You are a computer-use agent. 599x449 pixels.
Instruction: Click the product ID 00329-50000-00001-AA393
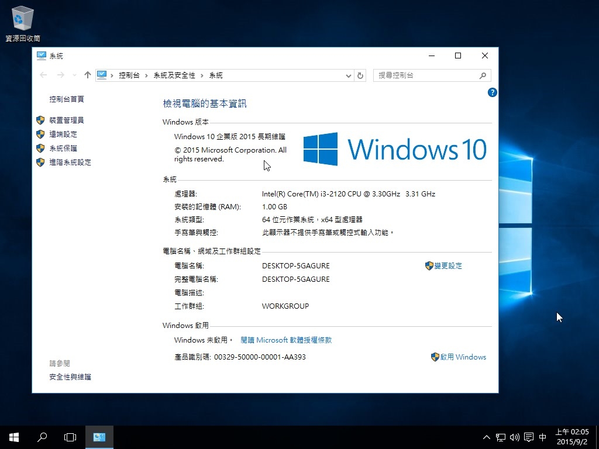[260, 357]
